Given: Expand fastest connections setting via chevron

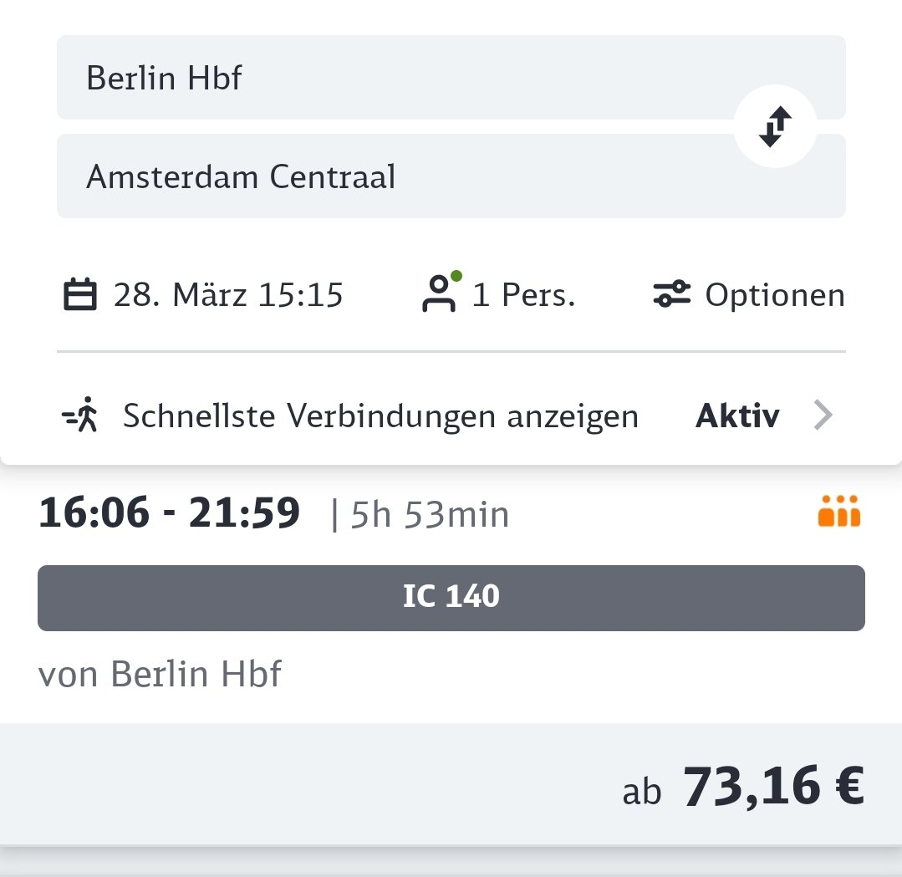Looking at the screenshot, I should (823, 416).
